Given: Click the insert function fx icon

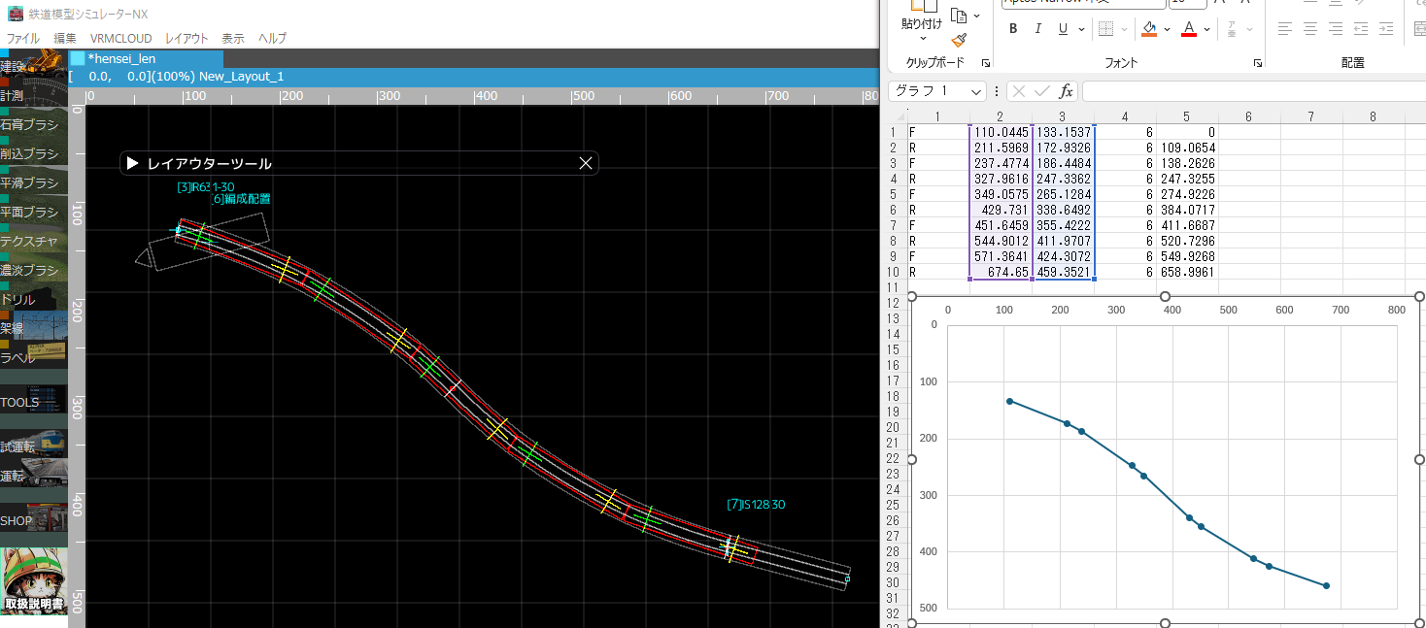Looking at the screenshot, I should click(x=1066, y=91).
